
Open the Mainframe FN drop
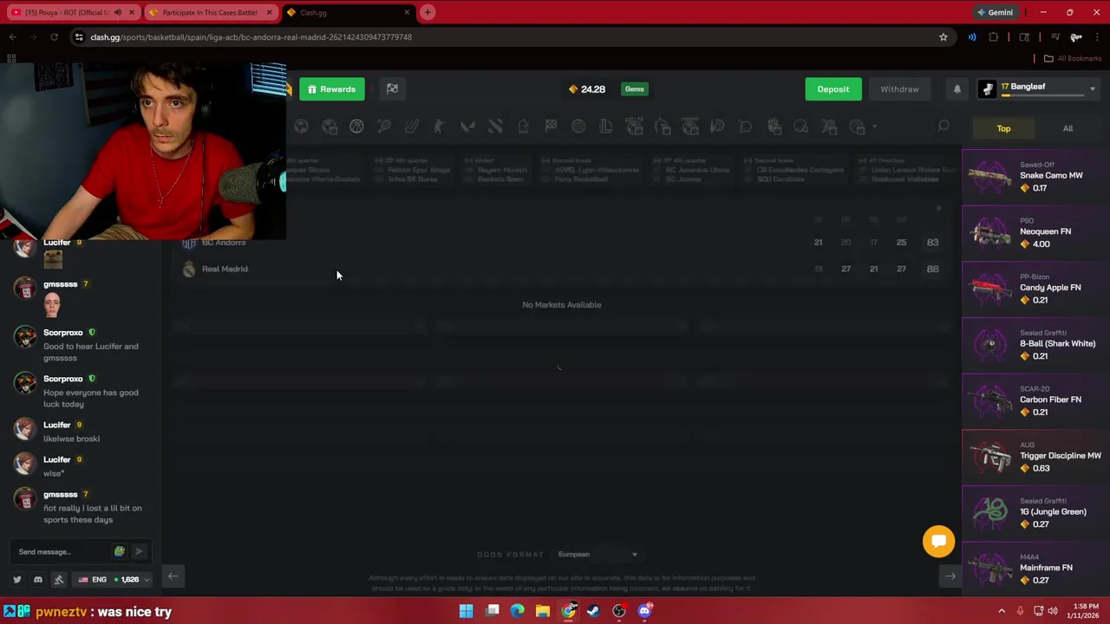pos(1036,569)
